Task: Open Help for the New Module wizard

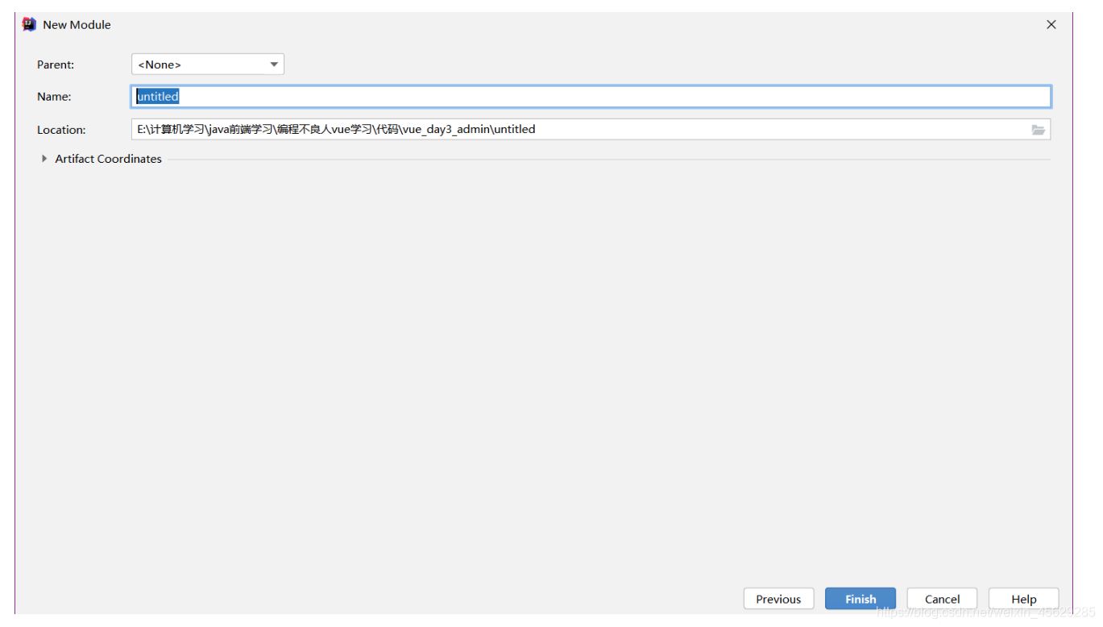Action: (1023, 599)
